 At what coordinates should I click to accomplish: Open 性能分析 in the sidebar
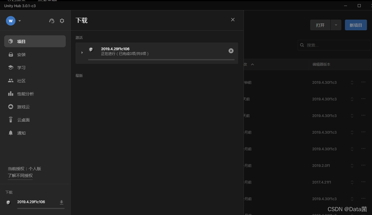click(x=35, y=94)
